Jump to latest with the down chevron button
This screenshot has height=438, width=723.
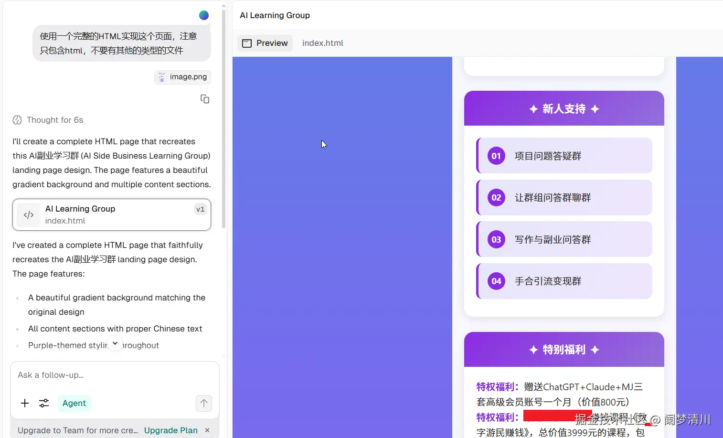click(115, 343)
